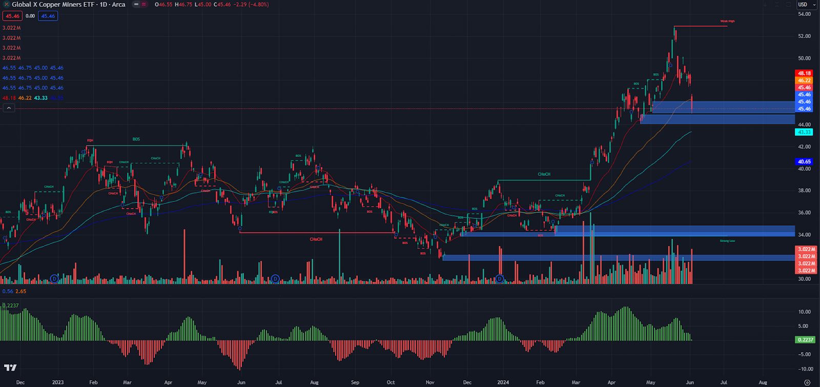The height and width of the screenshot is (387, 820).
Task: Click the 0.56 2.65 indicator legend values
Action: pyautogui.click(x=14, y=291)
